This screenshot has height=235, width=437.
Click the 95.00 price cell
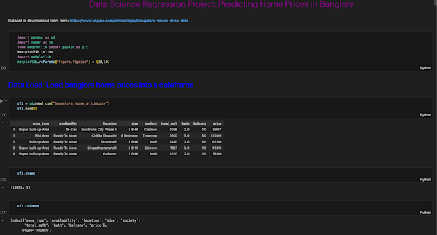tap(217, 148)
